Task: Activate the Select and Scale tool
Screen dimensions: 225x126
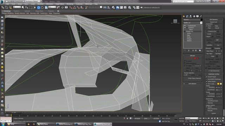Action: (46, 7)
